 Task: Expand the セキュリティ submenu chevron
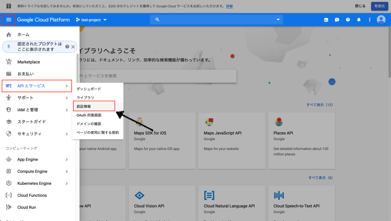click(x=66, y=134)
